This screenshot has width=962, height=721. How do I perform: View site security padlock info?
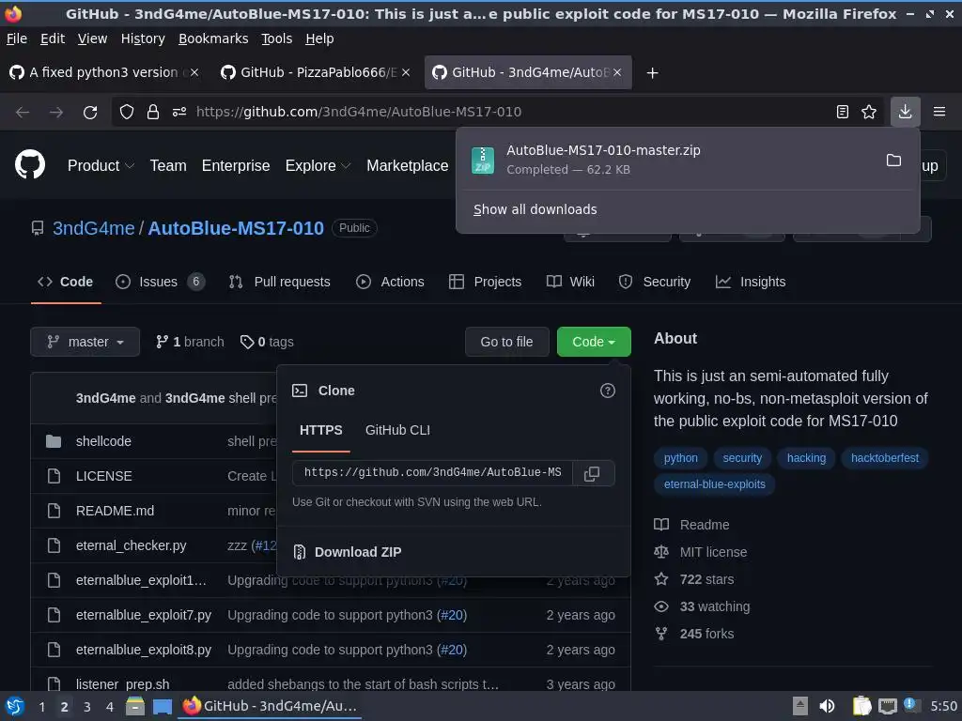[153, 112]
